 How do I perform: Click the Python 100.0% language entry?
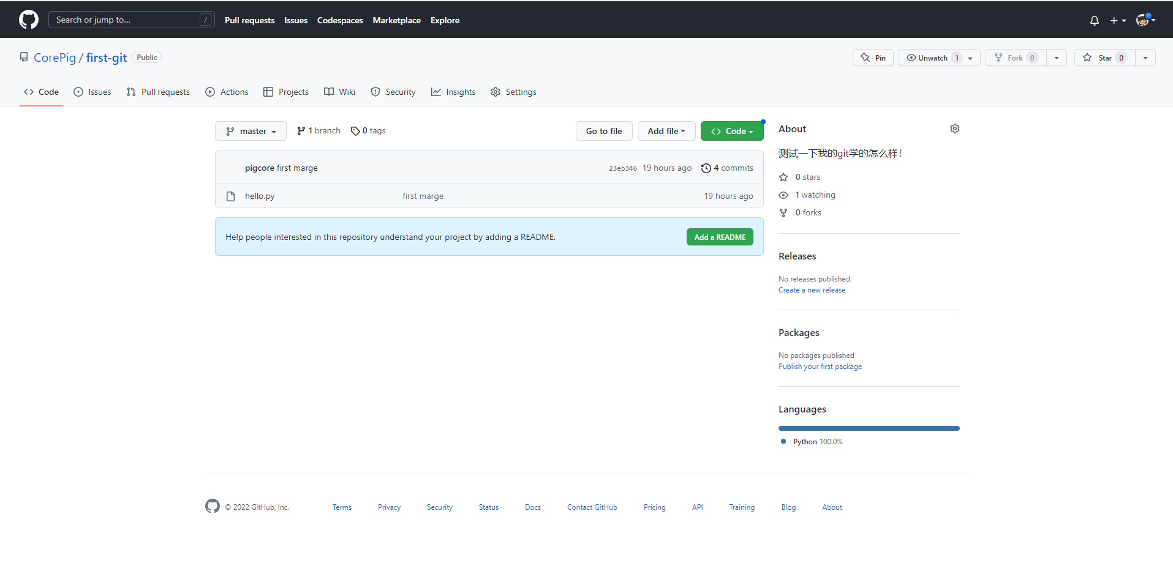coord(812,442)
